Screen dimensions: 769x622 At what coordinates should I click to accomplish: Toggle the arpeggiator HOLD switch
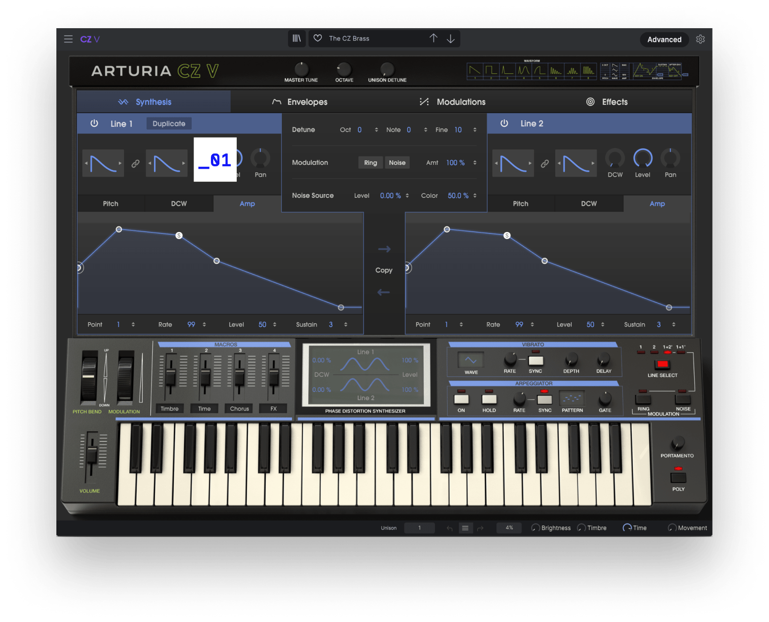pyautogui.click(x=489, y=399)
